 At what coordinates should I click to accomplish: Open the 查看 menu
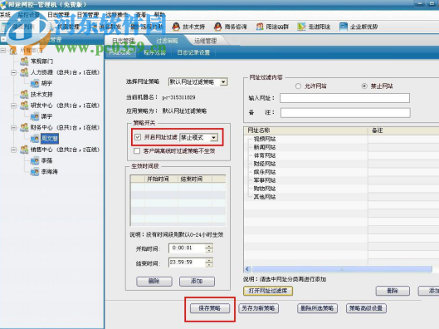point(141,15)
